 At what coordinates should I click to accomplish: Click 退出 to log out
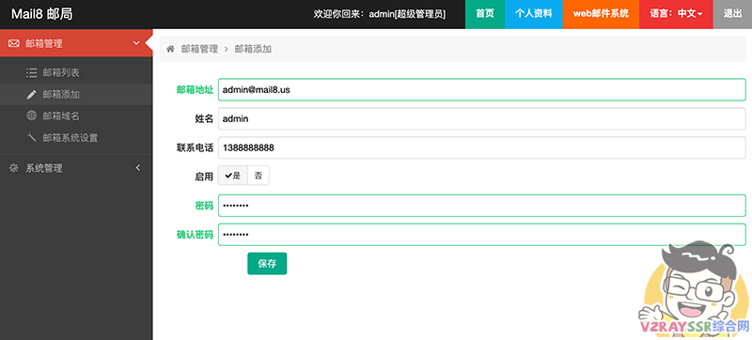732,14
